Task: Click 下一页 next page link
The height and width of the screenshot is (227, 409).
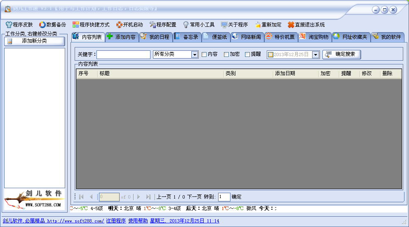Action: pyautogui.click(x=194, y=197)
